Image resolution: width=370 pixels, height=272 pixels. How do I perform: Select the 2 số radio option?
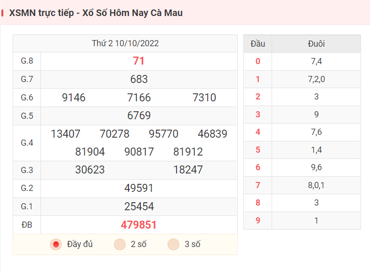(x=120, y=244)
